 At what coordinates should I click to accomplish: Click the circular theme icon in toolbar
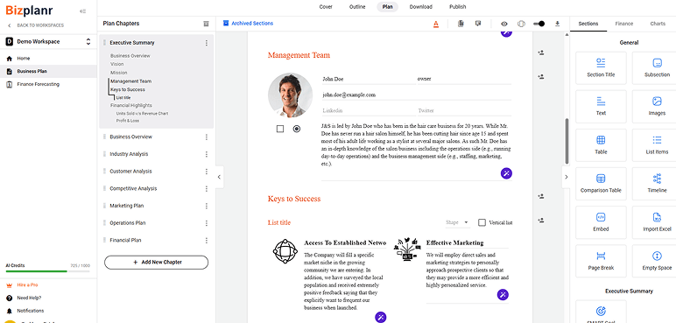click(x=521, y=25)
